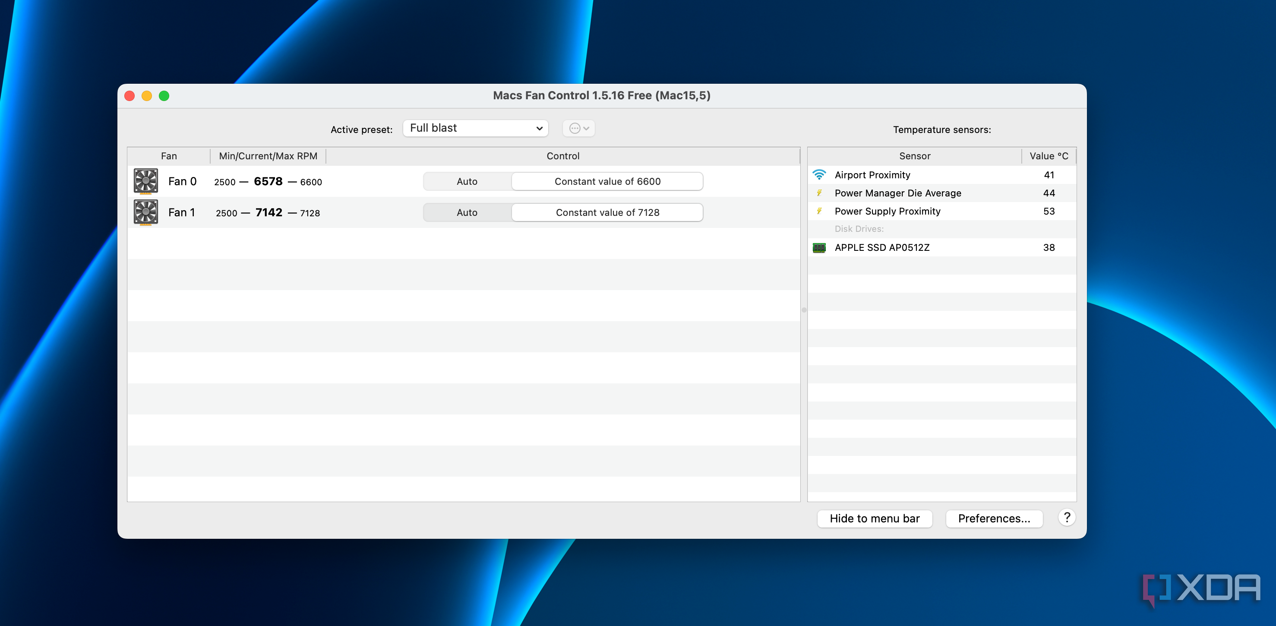Click the Power Manager Die value 44
Image resolution: width=1276 pixels, height=626 pixels.
pyautogui.click(x=1049, y=193)
